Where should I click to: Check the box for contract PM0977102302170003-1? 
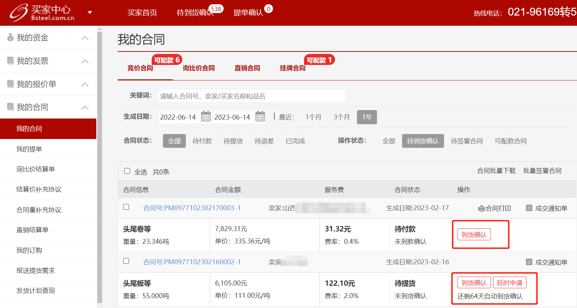[x=126, y=207]
